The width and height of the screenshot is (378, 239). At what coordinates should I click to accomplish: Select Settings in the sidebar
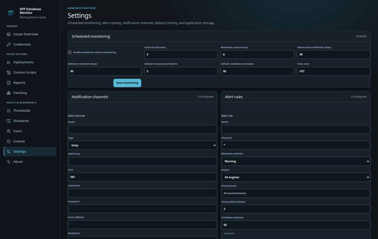click(30, 152)
